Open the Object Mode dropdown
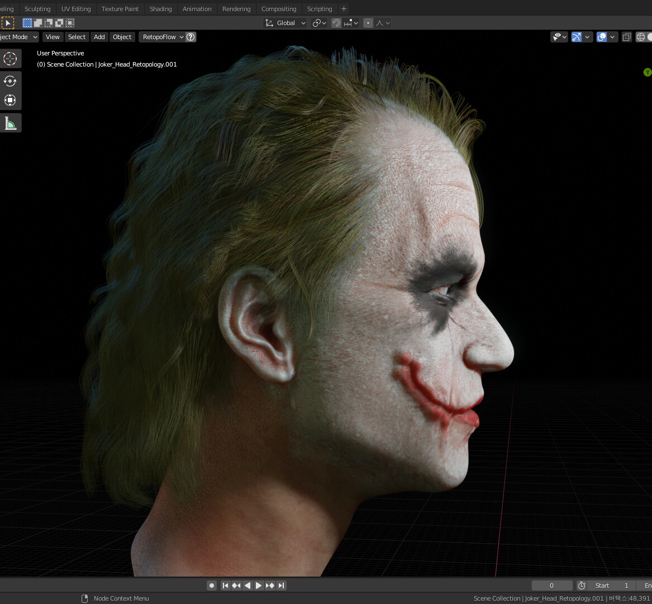 point(18,37)
